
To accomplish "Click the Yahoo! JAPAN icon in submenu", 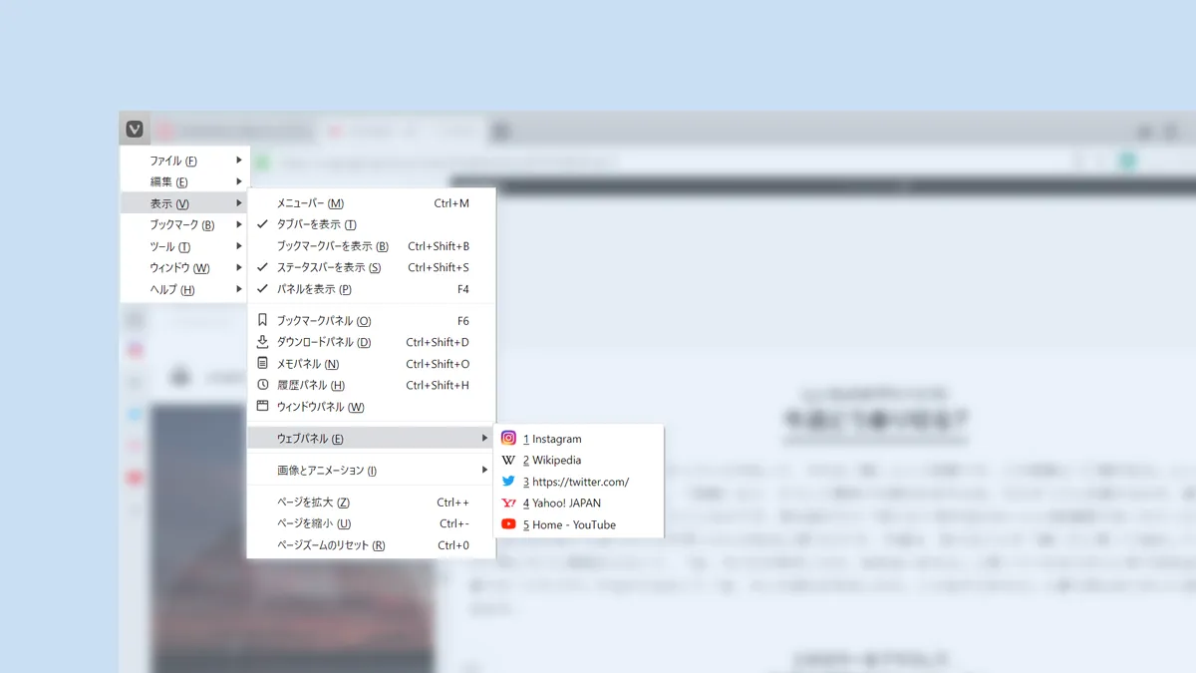I will (x=508, y=503).
